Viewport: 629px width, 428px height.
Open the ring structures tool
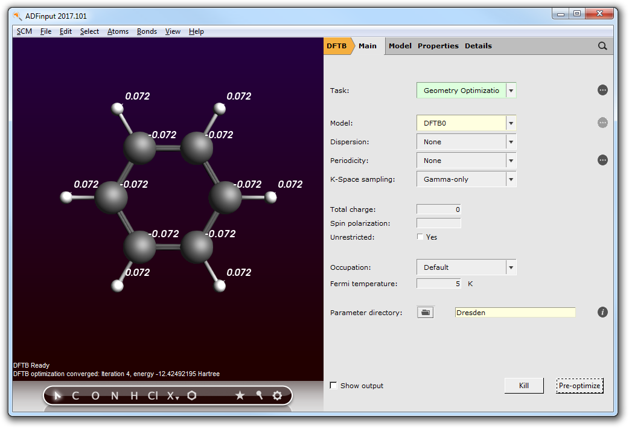pyautogui.click(x=192, y=396)
